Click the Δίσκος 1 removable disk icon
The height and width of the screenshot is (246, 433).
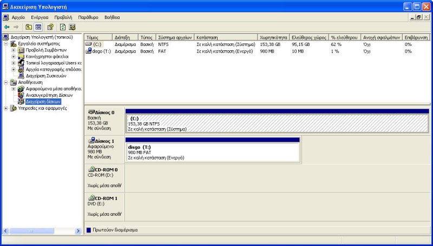(91, 141)
